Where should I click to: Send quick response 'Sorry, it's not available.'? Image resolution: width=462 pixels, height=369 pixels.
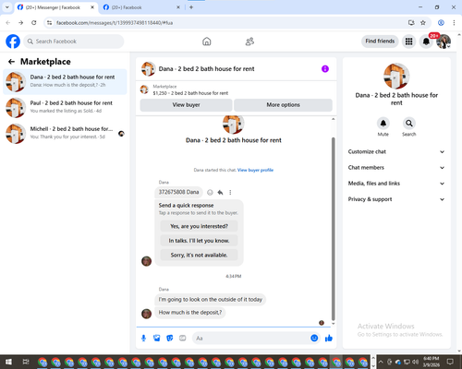(x=199, y=255)
